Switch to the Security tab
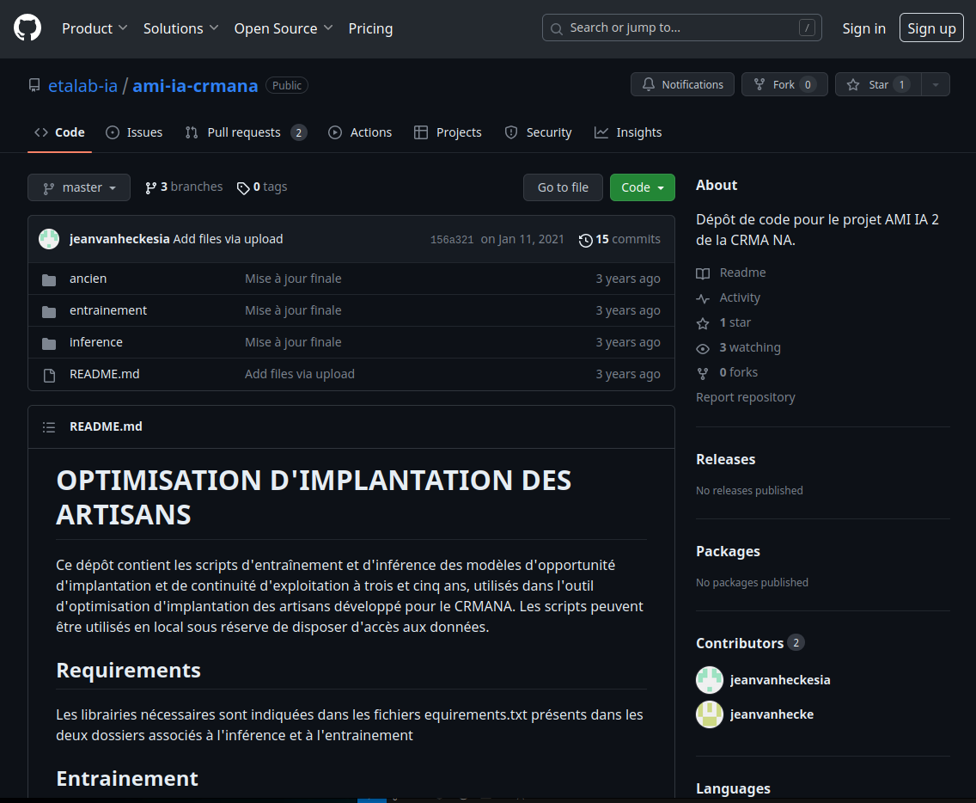 coord(538,132)
